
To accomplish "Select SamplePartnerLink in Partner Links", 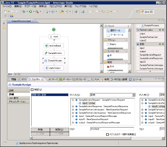I will [149, 37].
